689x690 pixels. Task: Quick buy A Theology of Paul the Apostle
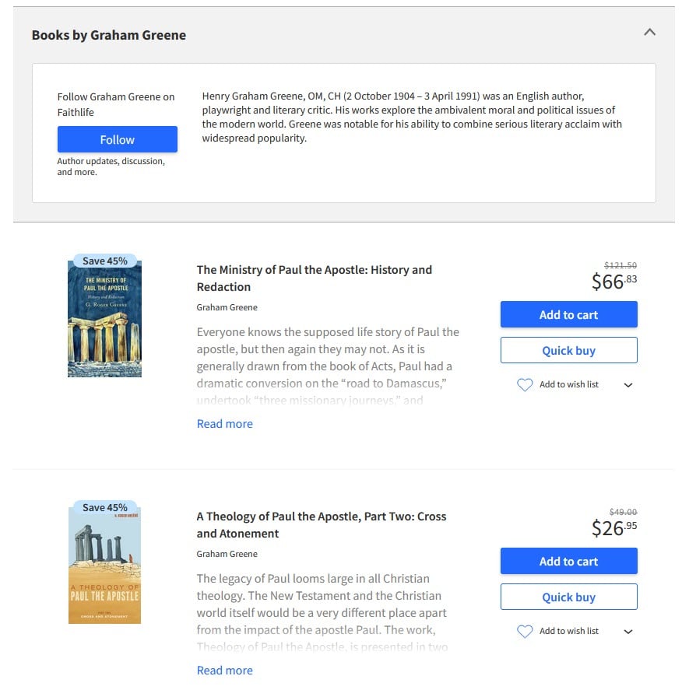pyautogui.click(x=568, y=597)
